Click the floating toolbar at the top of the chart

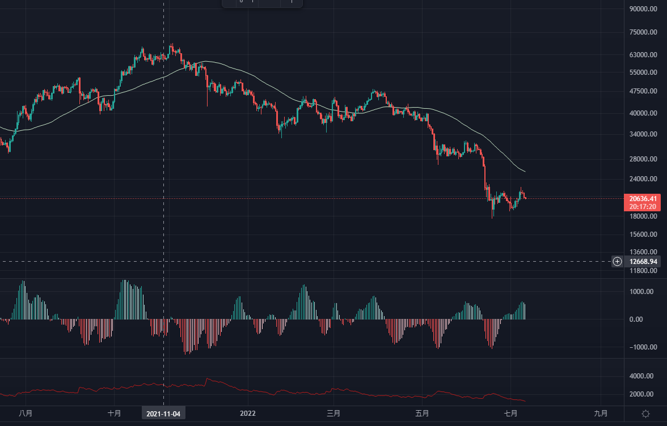pyautogui.click(x=261, y=3)
